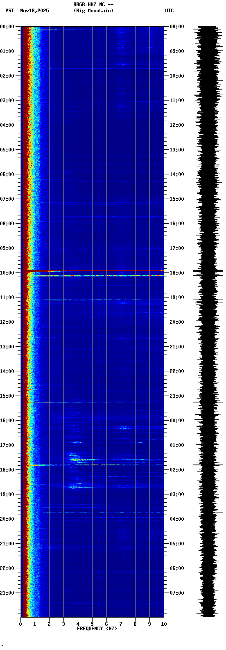Viewport: 226px width, 650px height.
Task: Click the 09:00 PST left-axis label
Action: 7,248
